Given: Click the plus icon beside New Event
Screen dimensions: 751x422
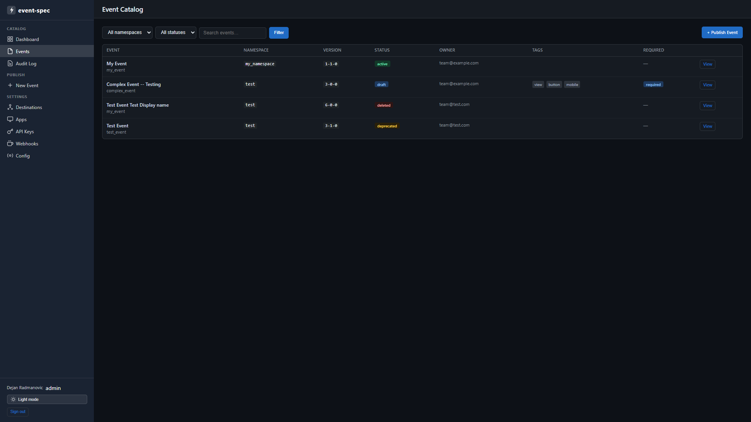Looking at the screenshot, I should point(10,85).
